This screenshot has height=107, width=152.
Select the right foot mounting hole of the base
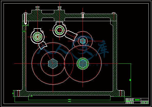121,93
